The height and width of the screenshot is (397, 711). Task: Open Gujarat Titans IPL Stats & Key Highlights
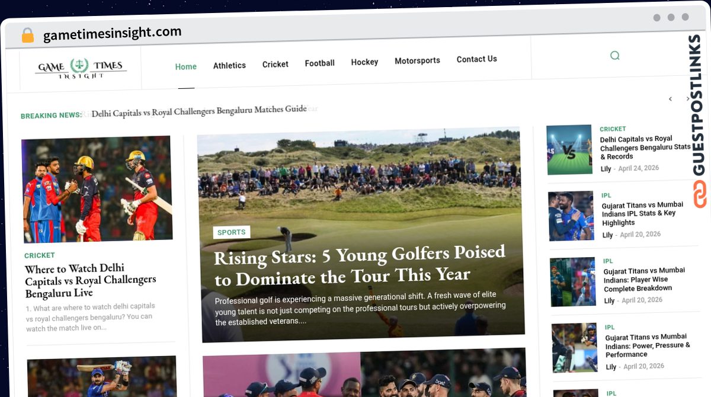[642, 213]
